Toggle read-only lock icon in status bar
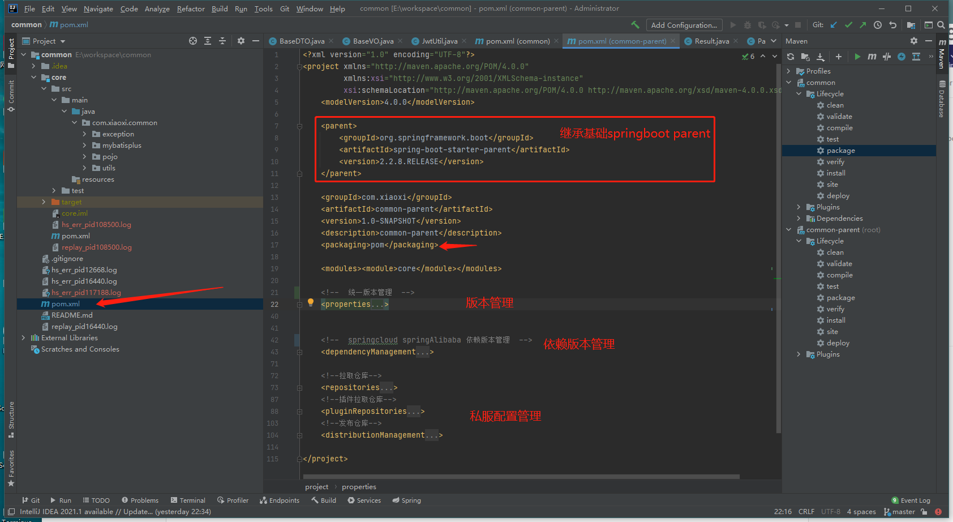This screenshot has width=953, height=522. [x=924, y=512]
